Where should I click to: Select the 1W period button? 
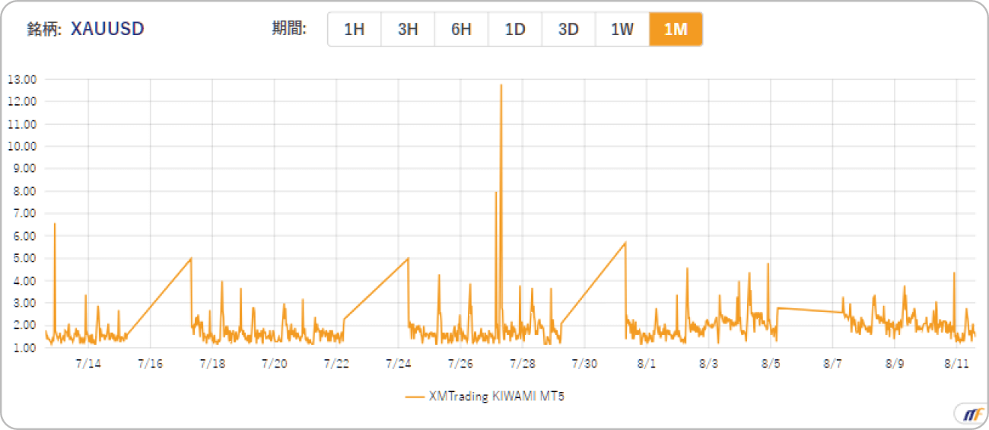(622, 30)
